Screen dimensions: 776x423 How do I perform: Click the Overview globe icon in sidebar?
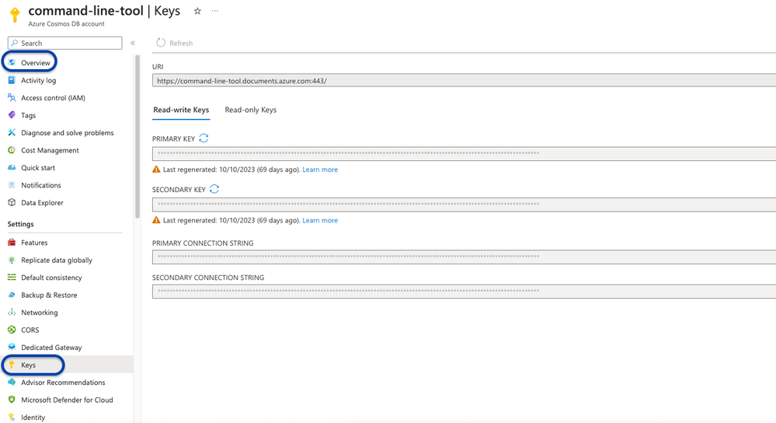coord(12,62)
